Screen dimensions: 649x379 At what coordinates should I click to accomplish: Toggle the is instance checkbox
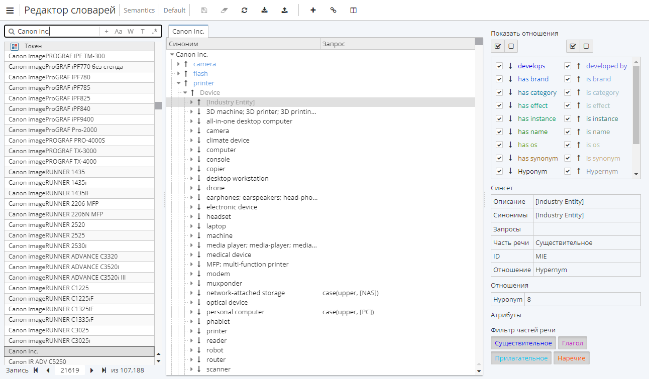click(x=568, y=118)
